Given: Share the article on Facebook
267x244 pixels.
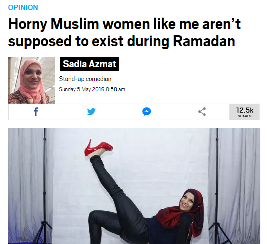Looking at the screenshot, I should [36, 112].
